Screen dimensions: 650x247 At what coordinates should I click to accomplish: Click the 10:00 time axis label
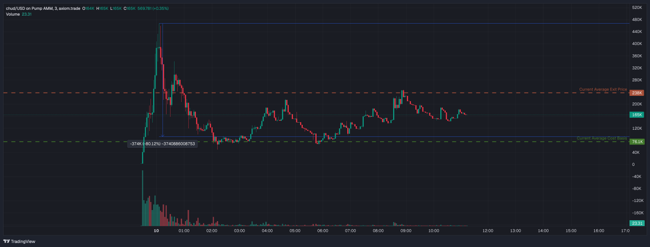tap(433, 231)
